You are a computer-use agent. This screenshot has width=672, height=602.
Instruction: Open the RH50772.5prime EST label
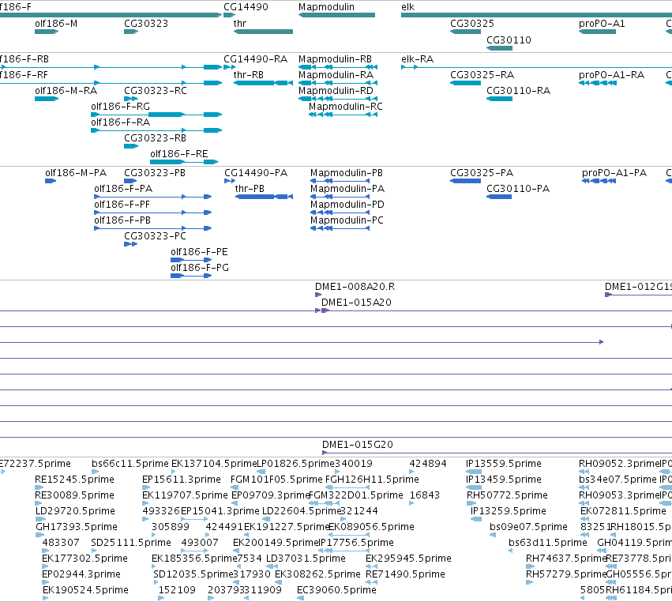click(508, 495)
